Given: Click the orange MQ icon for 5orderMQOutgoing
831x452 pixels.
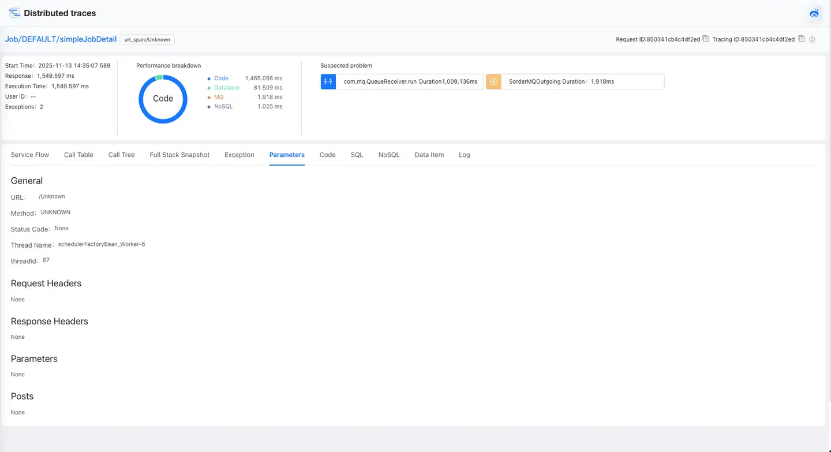Looking at the screenshot, I should pyautogui.click(x=493, y=82).
